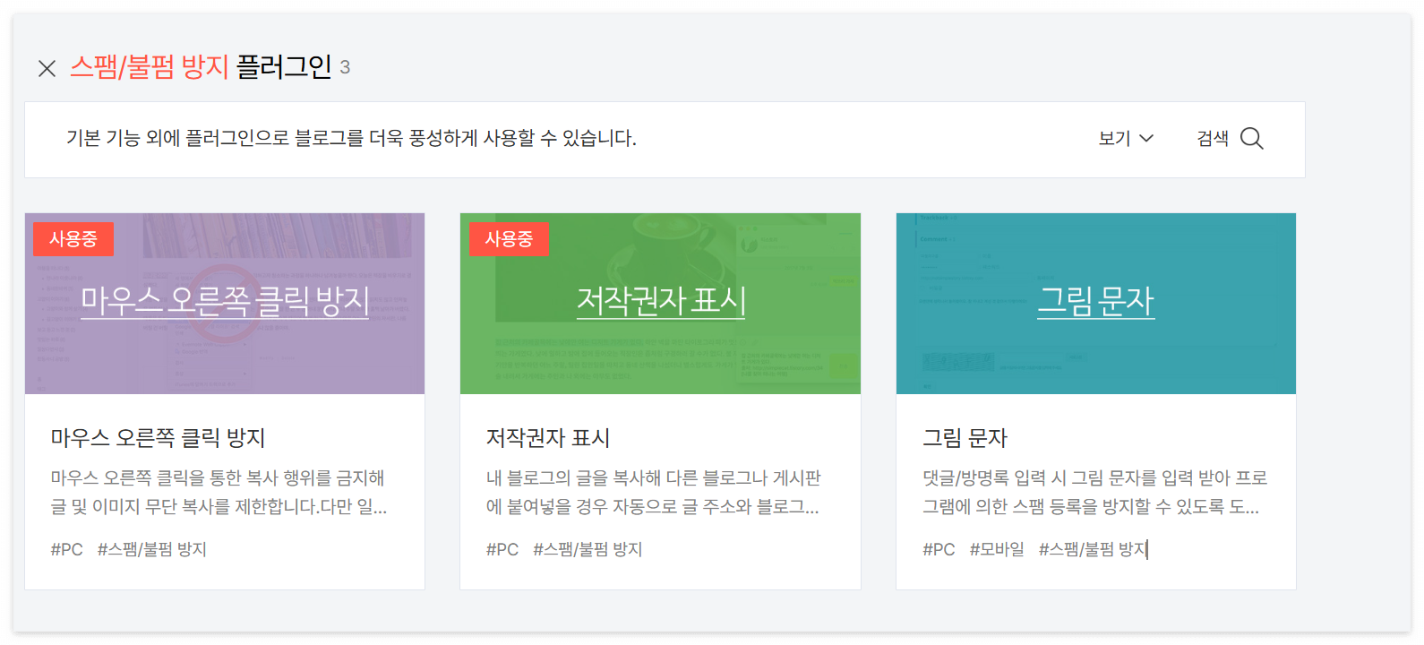Open the 저작권자 표시 banner link

coord(661,301)
